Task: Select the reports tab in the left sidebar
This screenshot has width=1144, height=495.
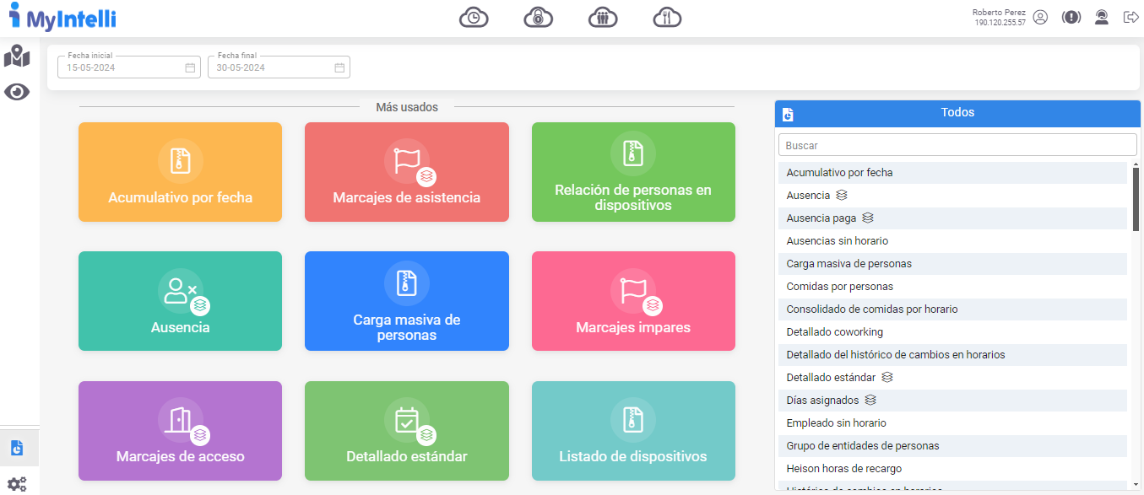Action: (17, 448)
